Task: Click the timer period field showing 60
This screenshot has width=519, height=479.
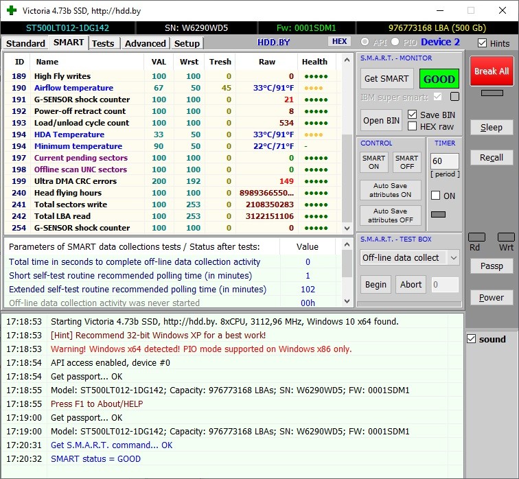Action: click(x=445, y=161)
